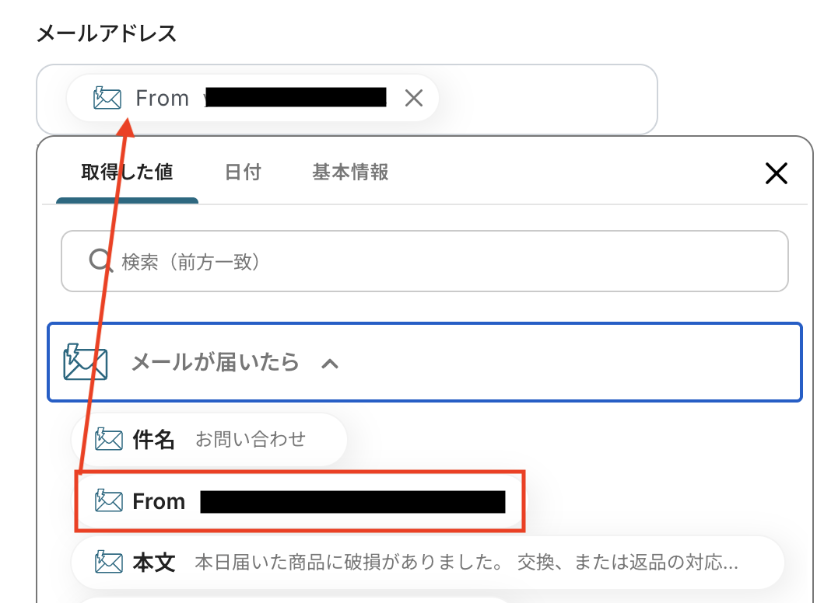This screenshot has width=831, height=603.
Task: Select the 基本情報 tab
Action: pos(350,173)
